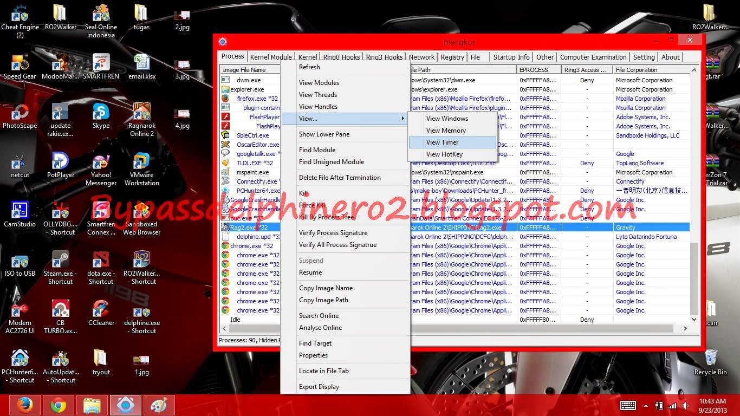Screen dimensions: 740x416
Task: Sort by the File Corporation column header
Action: 652,70
